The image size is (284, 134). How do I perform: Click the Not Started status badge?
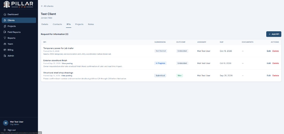click(x=161, y=51)
